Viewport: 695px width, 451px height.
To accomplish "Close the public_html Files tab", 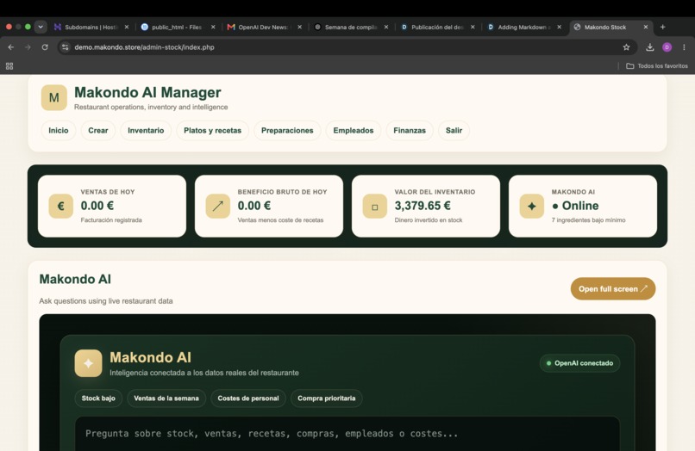I will tap(213, 27).
